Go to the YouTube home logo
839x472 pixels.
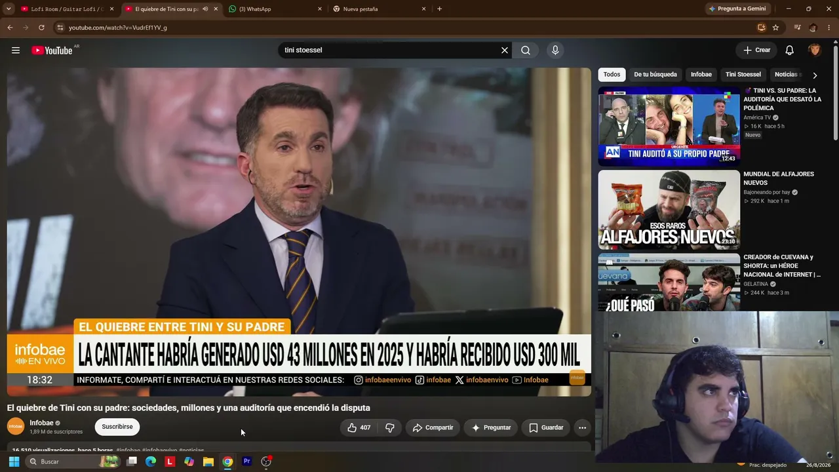(52, 50)
